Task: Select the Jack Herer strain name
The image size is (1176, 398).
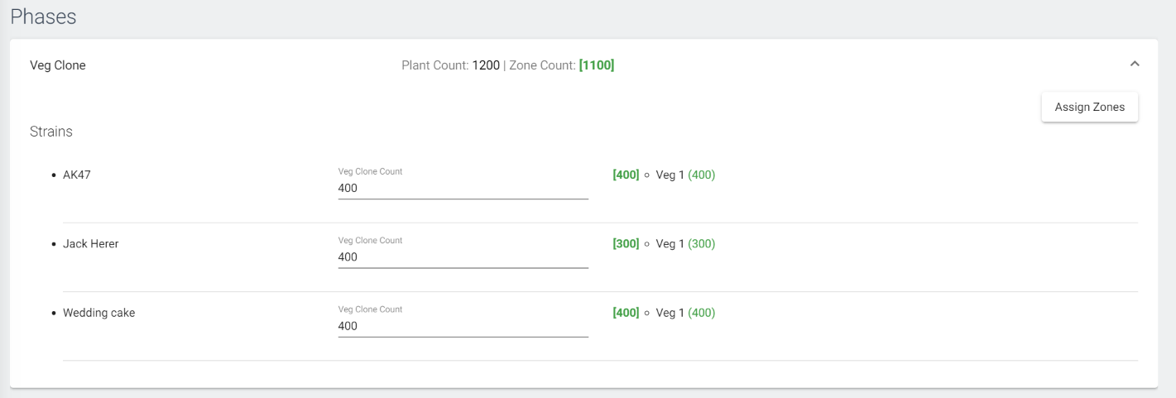Action: coord(91,244)
